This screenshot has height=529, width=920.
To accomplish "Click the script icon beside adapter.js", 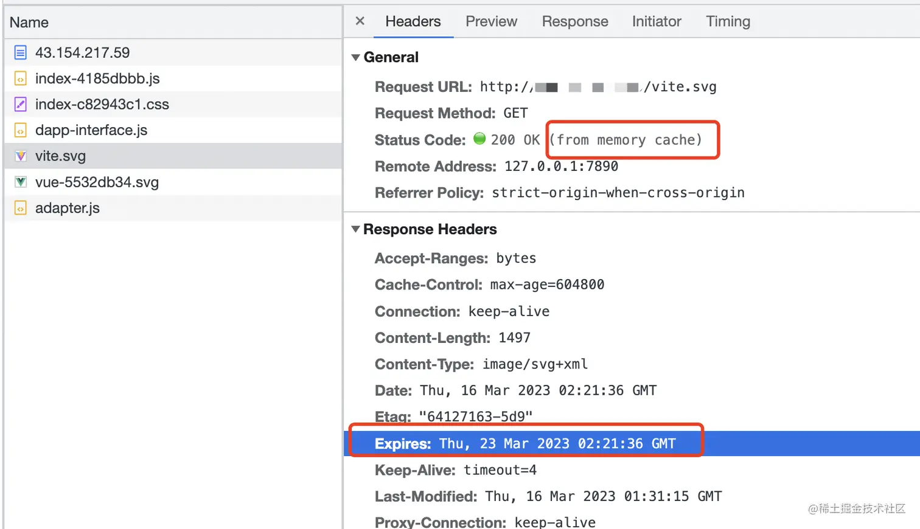I will pyautogui.click(x=20, y=208).
